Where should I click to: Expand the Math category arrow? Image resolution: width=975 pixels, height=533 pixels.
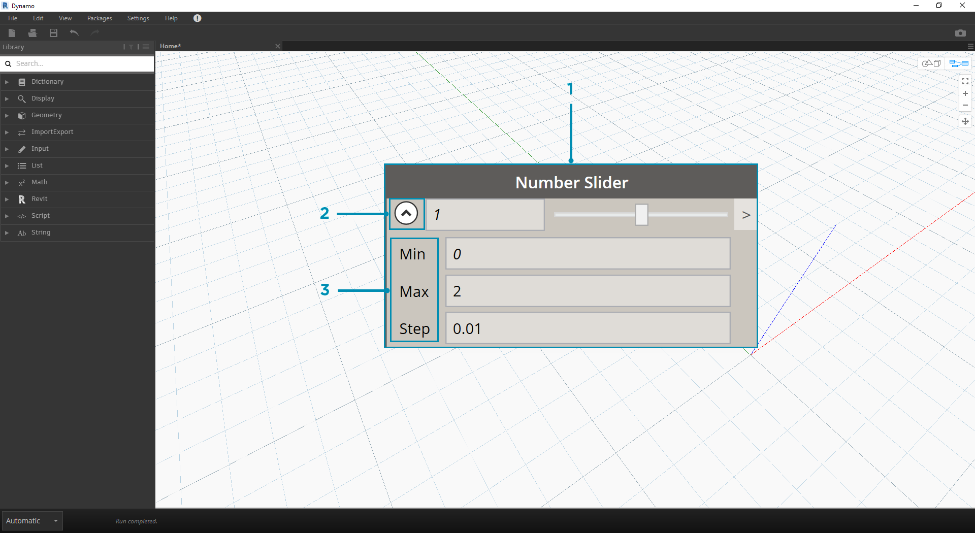tap(7, 182)
